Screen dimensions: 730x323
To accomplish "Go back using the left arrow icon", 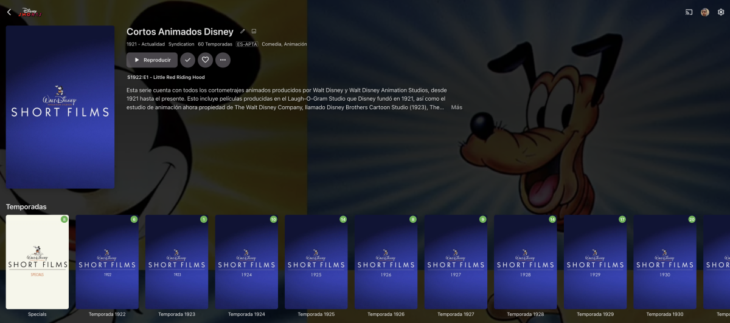I will [x=9, y=12].
